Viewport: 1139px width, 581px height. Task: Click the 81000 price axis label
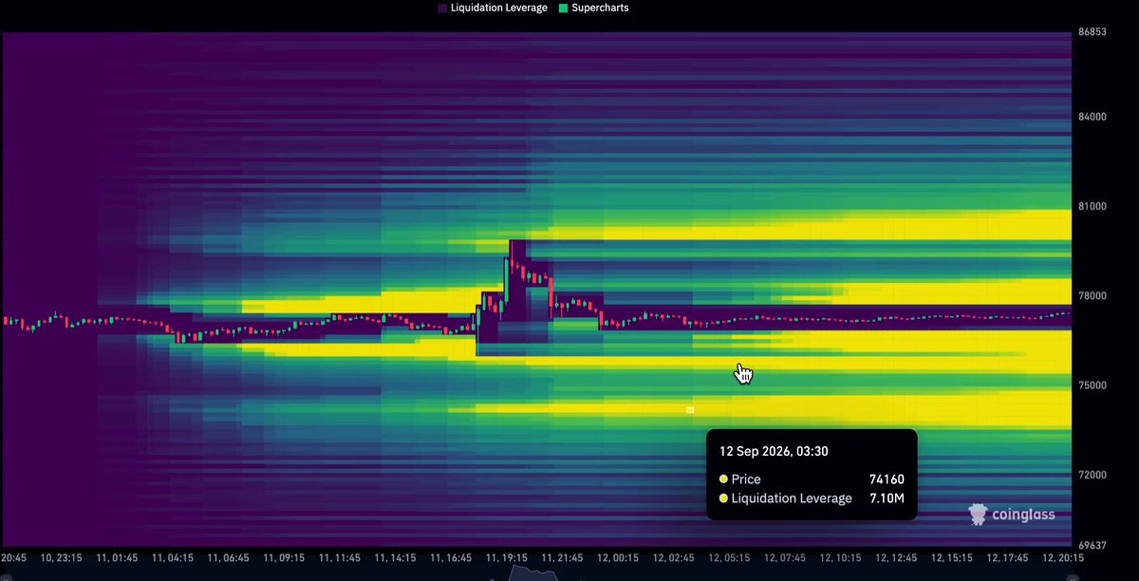coord(1092,206)
